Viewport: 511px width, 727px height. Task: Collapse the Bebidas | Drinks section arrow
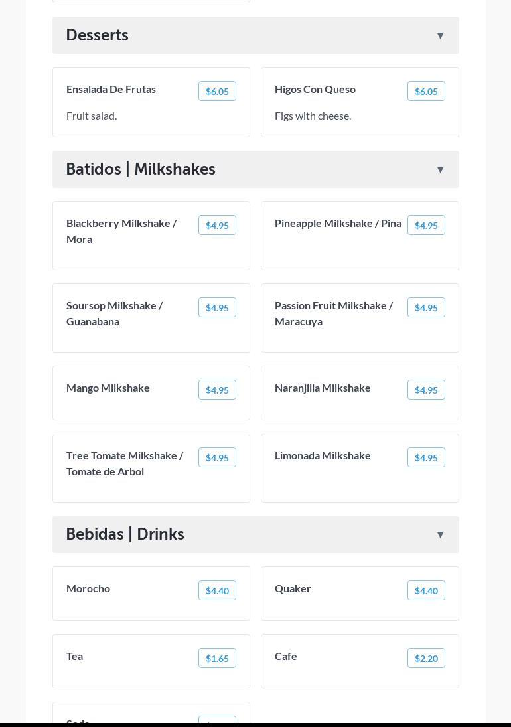440,535
